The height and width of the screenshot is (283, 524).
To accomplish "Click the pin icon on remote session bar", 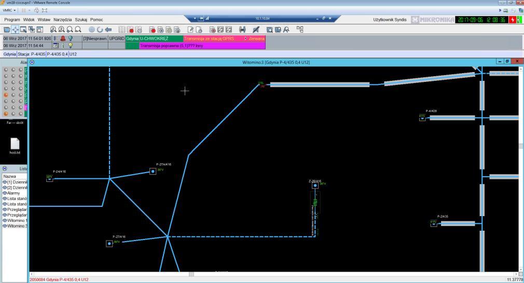I will click(201, 18).
